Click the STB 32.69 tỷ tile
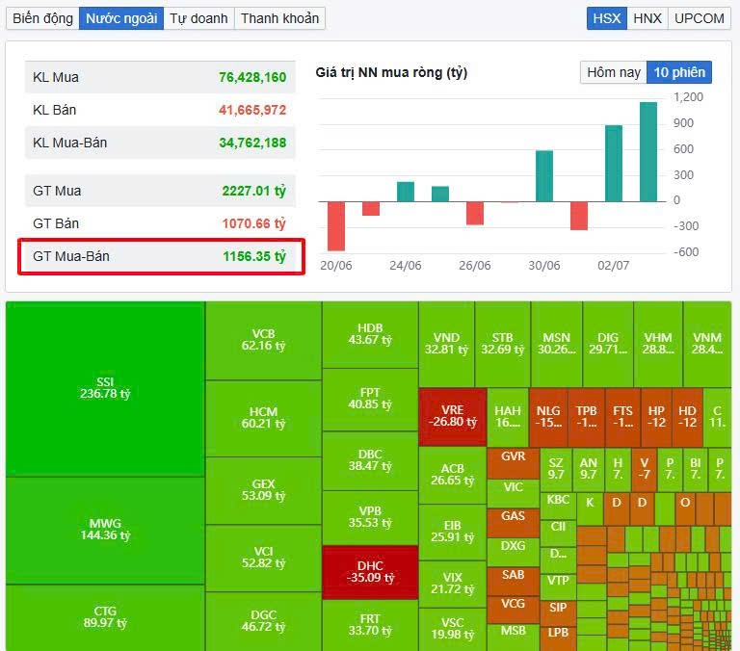 [503, 344]
